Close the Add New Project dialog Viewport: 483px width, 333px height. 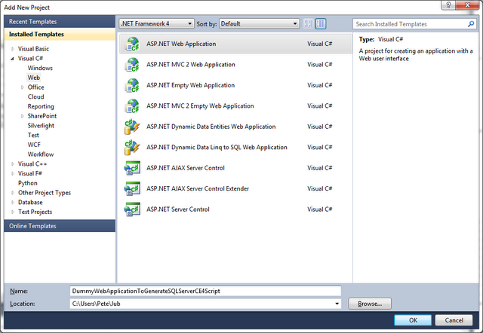pyautogui.click(x=467, y=5)
